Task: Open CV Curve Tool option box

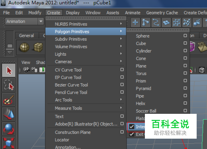Action: [122, 70]
